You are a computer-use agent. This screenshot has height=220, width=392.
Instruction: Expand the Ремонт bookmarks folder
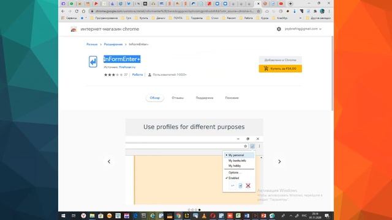coord(229,18)
